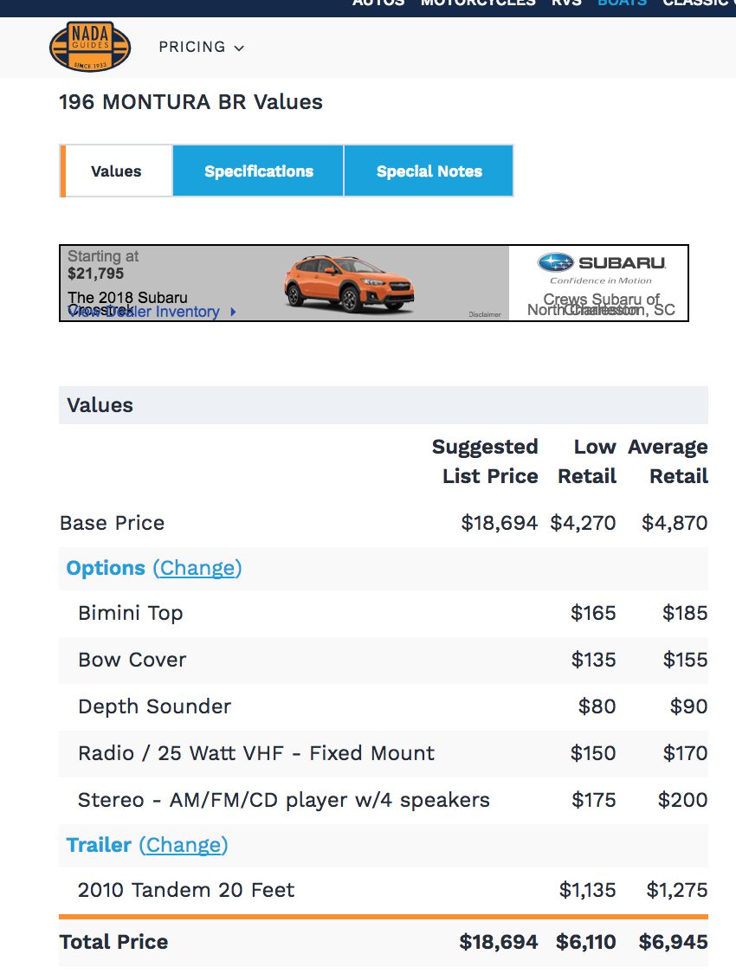Open Motorcycles in top navigation
This screenshot has height=980, width=736.
pyautogui.click(x=478, y=3)
